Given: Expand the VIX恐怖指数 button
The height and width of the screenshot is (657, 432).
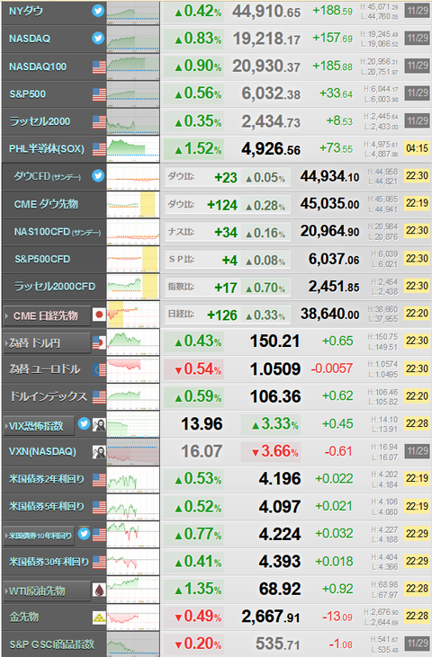Looking at the screenshot, I should 39,426.
